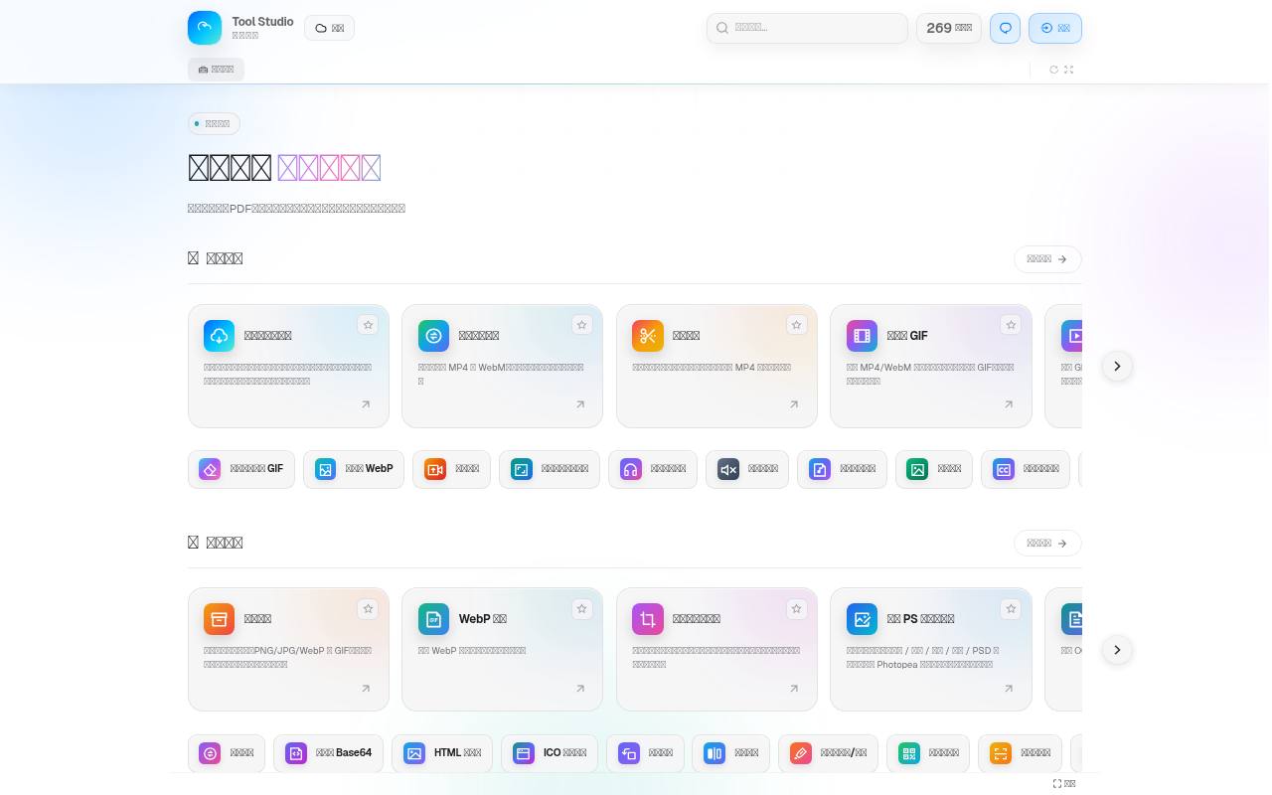Favorite the cloud download card with its star

tap(368, 325)
